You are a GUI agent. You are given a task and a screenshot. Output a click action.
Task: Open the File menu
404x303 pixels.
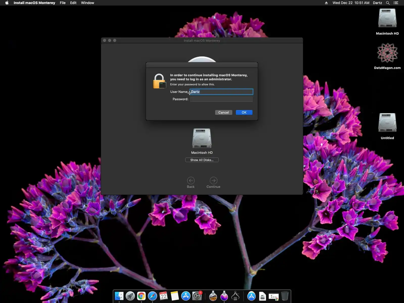63,3
